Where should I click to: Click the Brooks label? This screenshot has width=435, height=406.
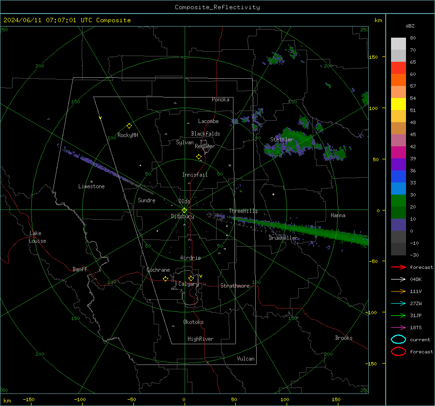344,338
